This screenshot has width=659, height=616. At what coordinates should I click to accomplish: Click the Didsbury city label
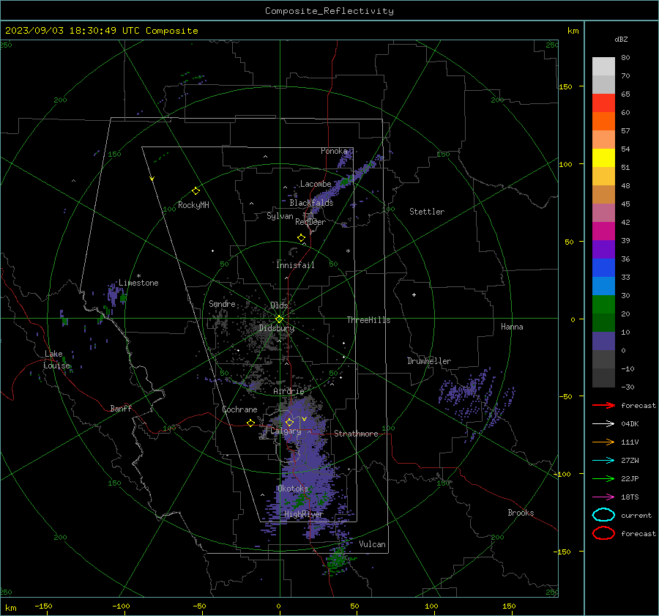tap(277, 328)
